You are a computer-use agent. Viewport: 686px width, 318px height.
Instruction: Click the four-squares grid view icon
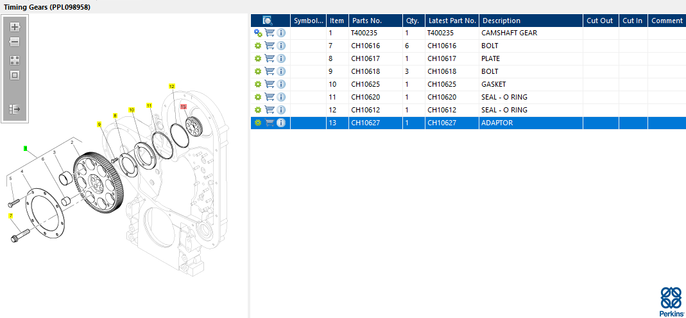point(15,60)
